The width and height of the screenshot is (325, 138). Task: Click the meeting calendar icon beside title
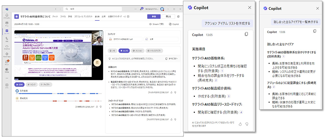pyautogui.click(x=16, y=17)
